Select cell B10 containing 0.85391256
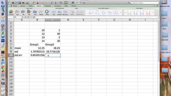 point(37,55)
